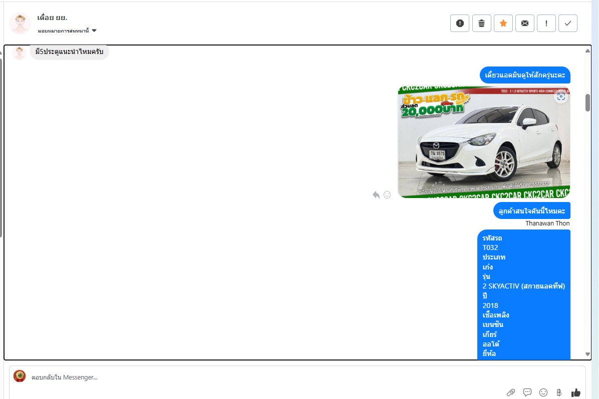599x399 pixels.
Task: Click year 2018 text in message
Action: tap(490, 305)
